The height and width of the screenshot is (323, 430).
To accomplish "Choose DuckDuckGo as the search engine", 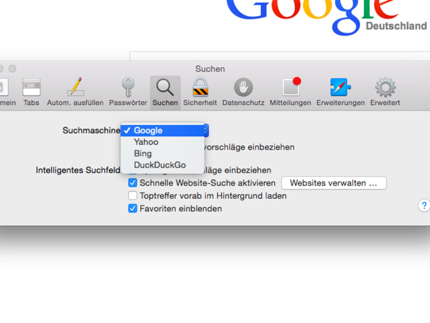I will (163, 165).
